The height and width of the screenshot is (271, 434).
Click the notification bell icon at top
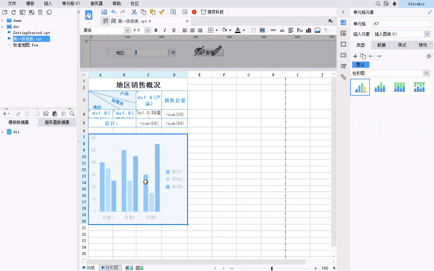coord(394,4)
